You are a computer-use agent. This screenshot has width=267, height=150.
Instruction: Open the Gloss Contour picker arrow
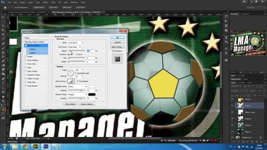pyautogui.click(x=73, y=81)
